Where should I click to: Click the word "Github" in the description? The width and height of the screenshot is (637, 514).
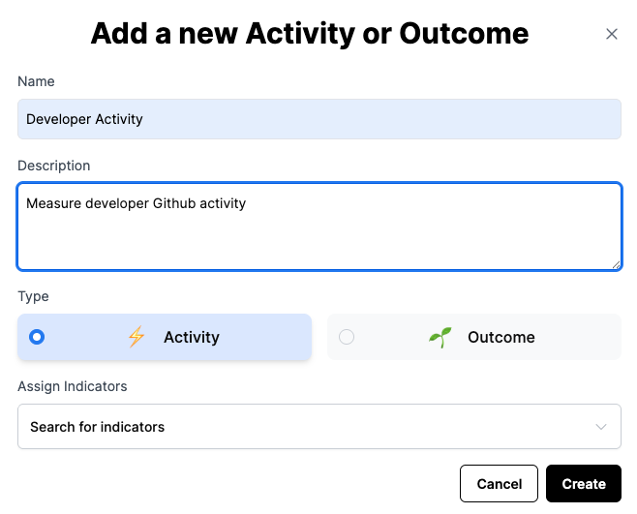point(174,203)
